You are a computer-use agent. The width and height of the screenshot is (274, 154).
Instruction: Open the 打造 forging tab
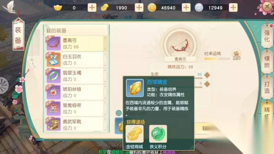pyautogui.click(x=267, y=87)
